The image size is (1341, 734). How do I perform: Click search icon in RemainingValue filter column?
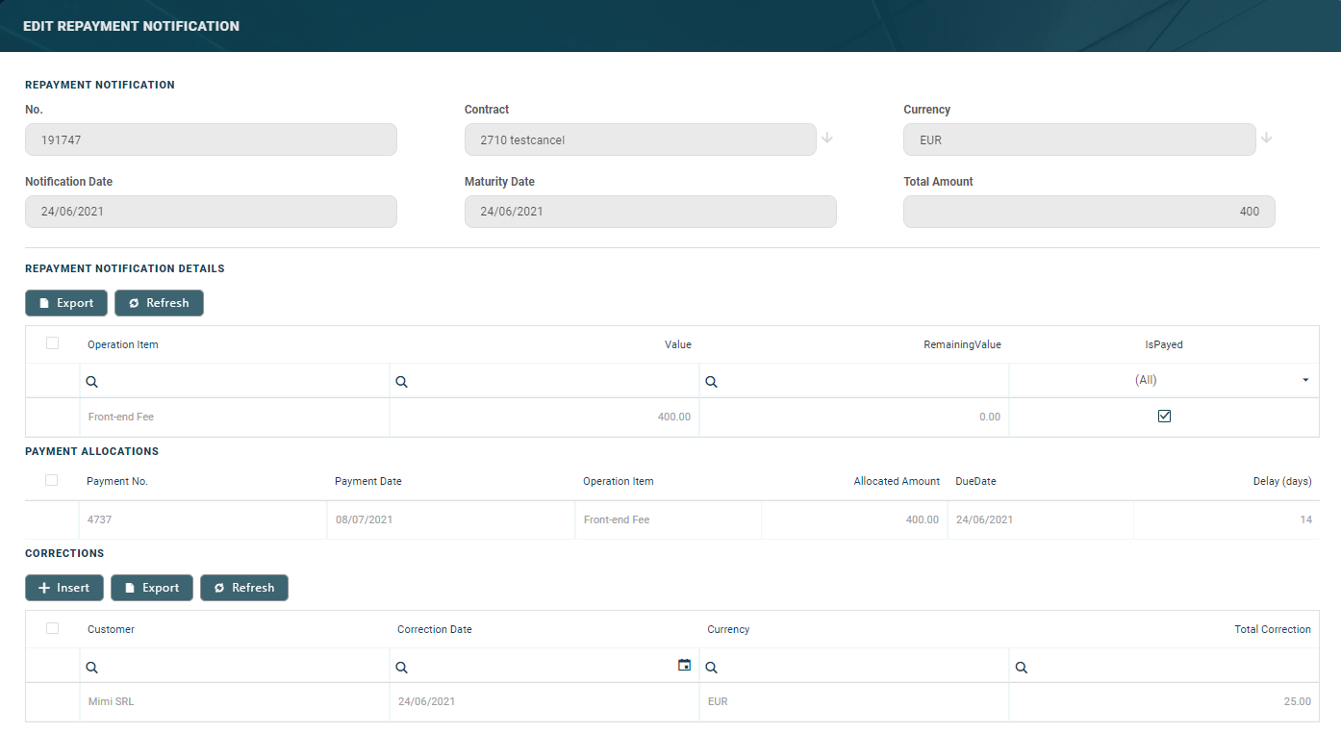click(712, 382)
